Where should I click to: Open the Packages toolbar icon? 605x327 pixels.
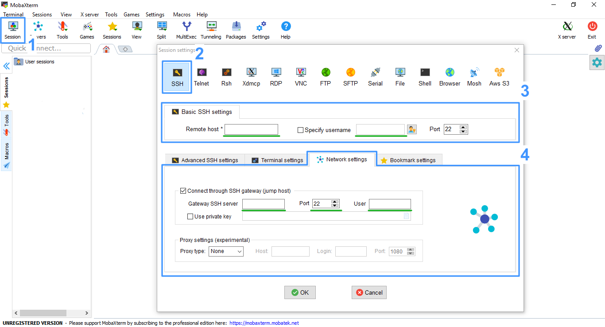coord(236,31)
